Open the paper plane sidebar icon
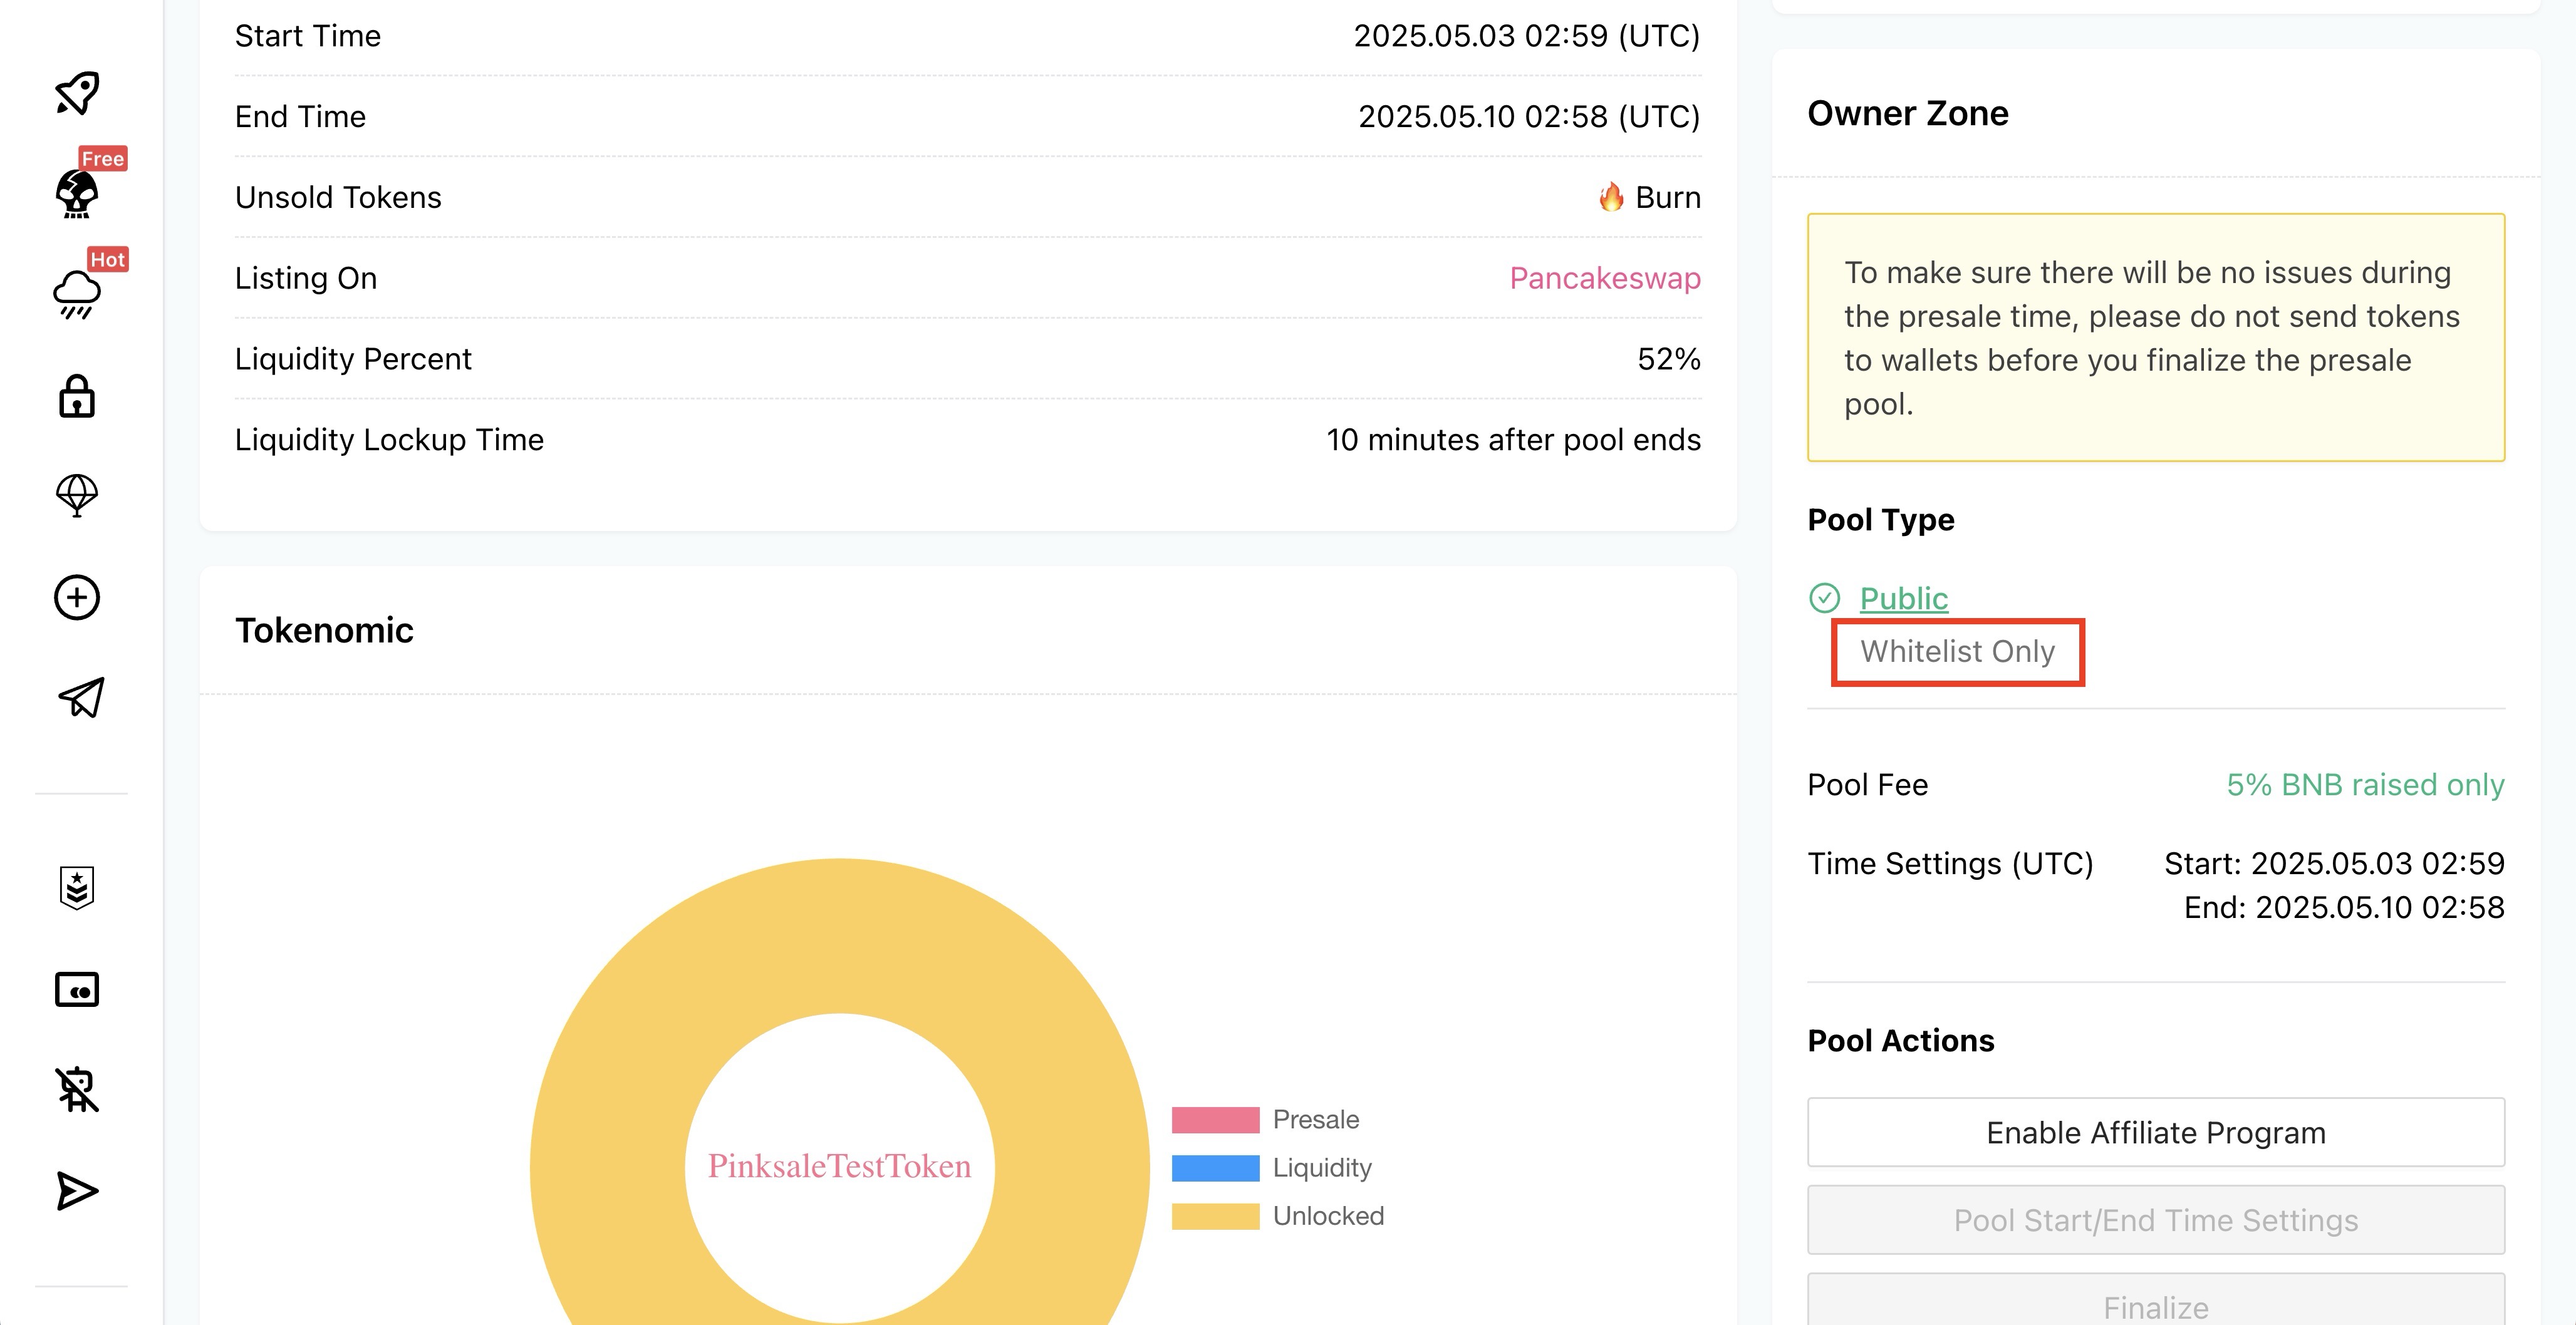The width and height of the screenshot is (2576, 1325). pyautogui.click(x=81, y=698)
